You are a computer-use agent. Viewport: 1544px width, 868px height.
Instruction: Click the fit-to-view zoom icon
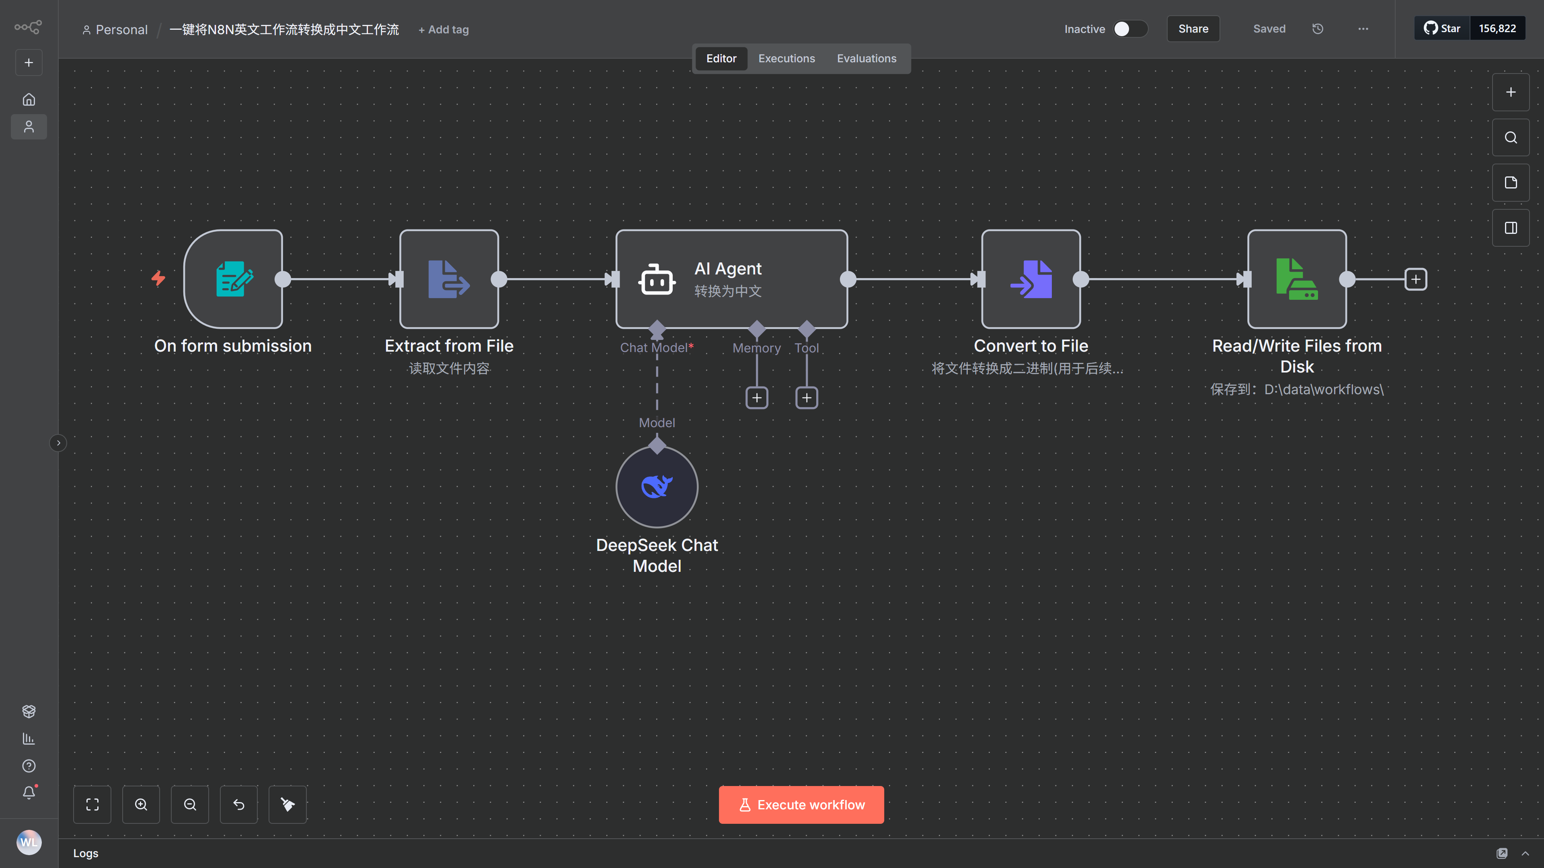pos(92,805)
